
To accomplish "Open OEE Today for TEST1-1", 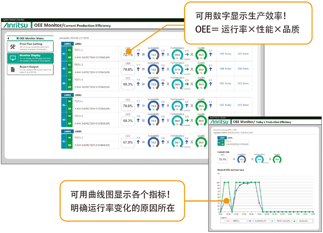I will pos(225,54).
